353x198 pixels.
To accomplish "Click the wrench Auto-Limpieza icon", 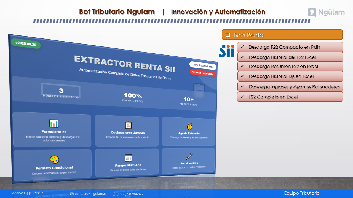I will pos(189,156).
